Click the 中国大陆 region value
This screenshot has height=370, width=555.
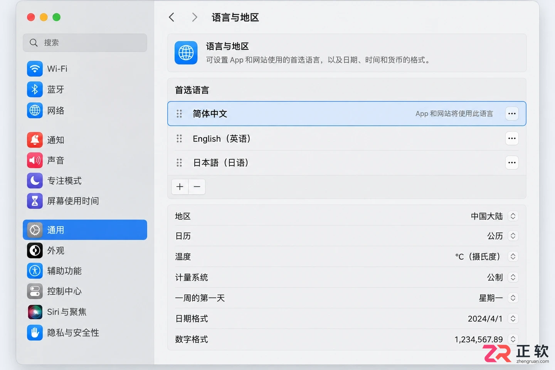(x=487, y=216)
